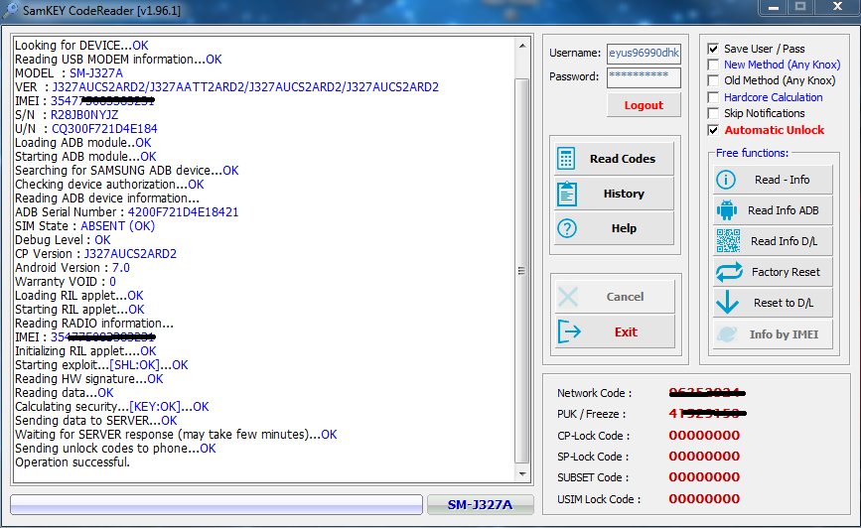Click the SM-J327A model button

[x=481, y=504]
